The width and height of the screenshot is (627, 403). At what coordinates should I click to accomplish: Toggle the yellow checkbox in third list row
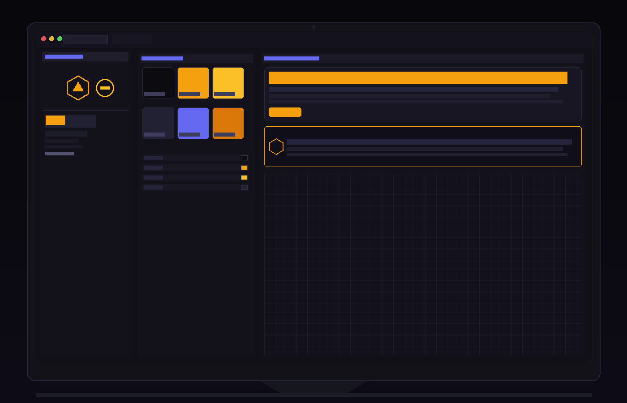point(244,177)
